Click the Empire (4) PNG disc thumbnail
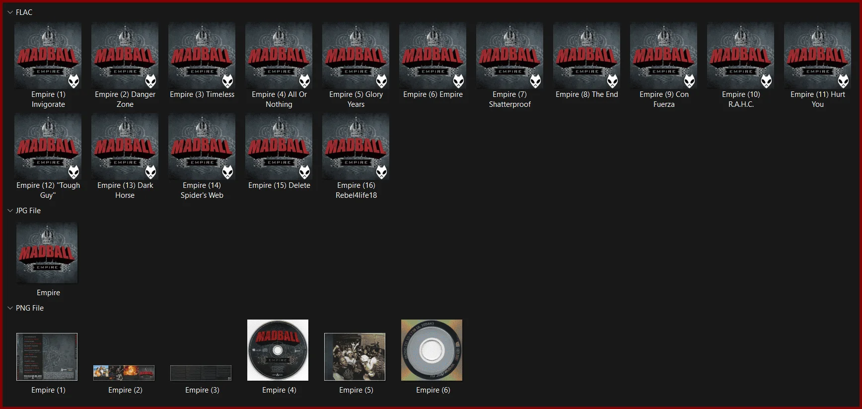The height and width of the screenshot is (409, 862). point(278,350)
